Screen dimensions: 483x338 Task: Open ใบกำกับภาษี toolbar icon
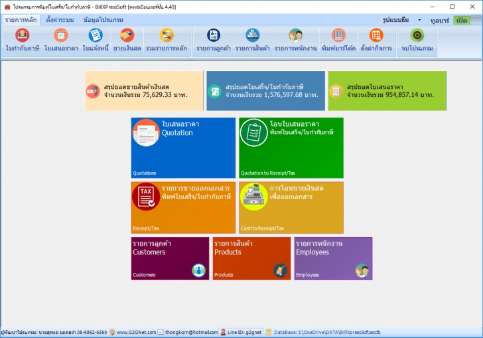tap(22, 35)
